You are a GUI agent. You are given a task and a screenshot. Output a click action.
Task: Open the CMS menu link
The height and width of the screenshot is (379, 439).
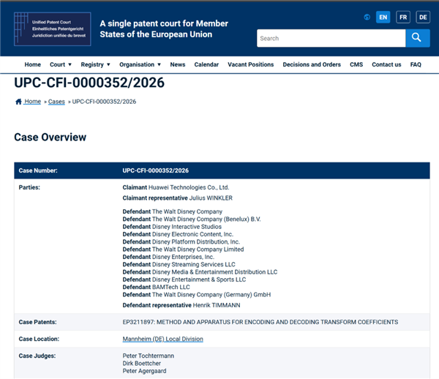(x=356, y=64)
